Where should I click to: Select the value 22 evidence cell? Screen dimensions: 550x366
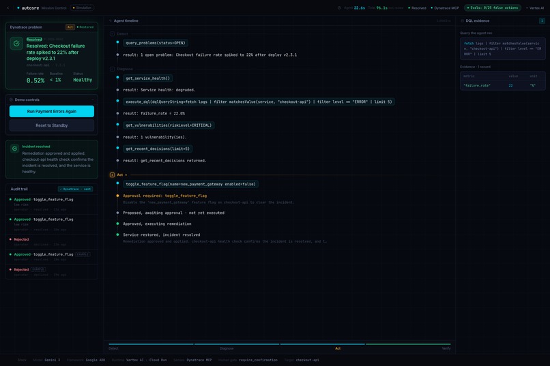point(510,85)
